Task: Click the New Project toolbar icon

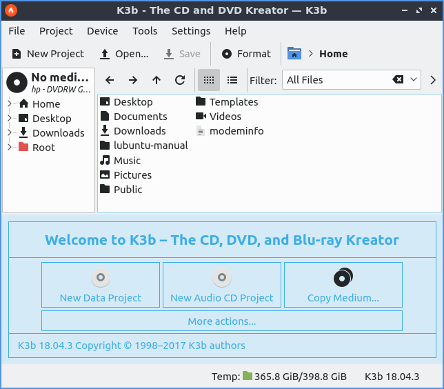Action: pyautogui.click(x=17, y=54)
